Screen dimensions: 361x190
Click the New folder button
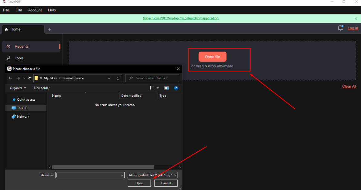42,88
